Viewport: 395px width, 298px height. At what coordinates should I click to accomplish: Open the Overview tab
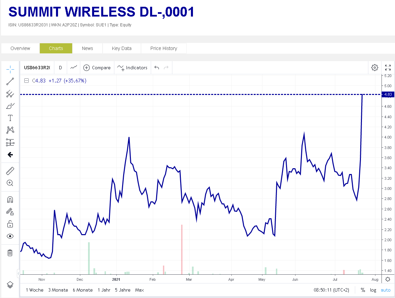tap(20, 48)
